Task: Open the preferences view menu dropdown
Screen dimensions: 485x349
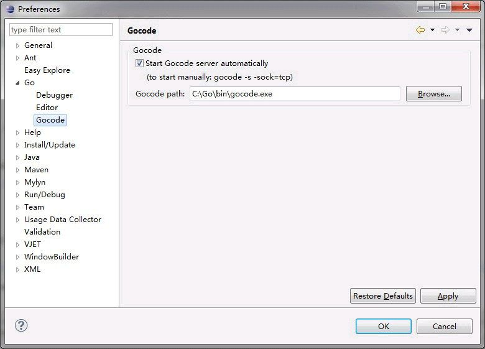Action: (x=469, y=30)
